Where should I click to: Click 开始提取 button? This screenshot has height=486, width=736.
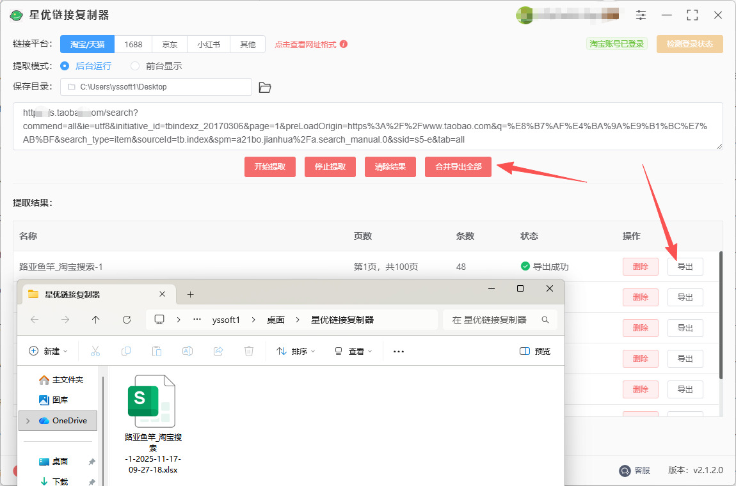tap(270, 166)
